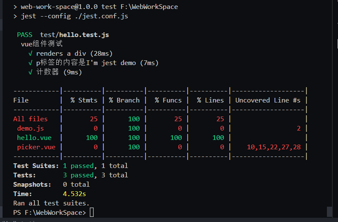
Task: Click picker.vue % Stmts value 0
Action: [x=95, y=147]
